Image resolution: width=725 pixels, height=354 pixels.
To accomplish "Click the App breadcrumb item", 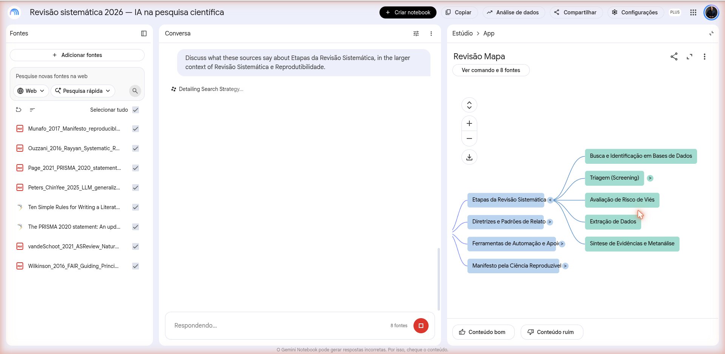I will point(489,34).
